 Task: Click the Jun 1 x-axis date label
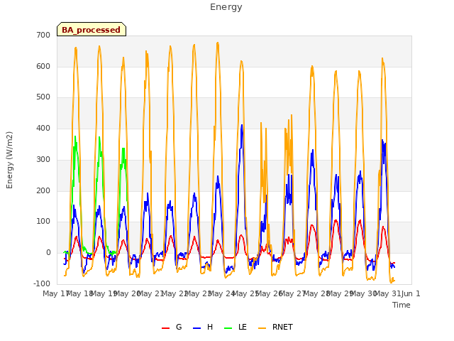pos(411,293)
